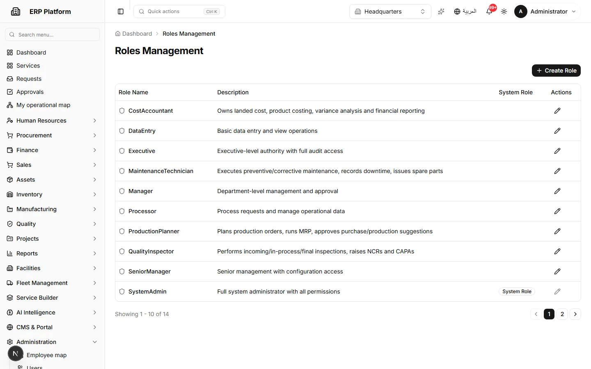
Task: Go to page 2 of roles
Action: click(x=562, y=314)
